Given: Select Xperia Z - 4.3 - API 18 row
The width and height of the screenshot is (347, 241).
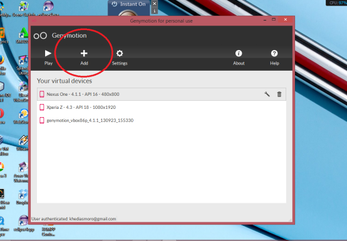Looking at the screenshot, I should [162, 107].
